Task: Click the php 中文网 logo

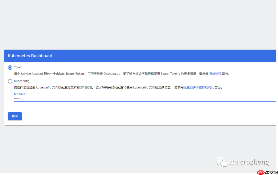Action: click(x=268, y=172)
